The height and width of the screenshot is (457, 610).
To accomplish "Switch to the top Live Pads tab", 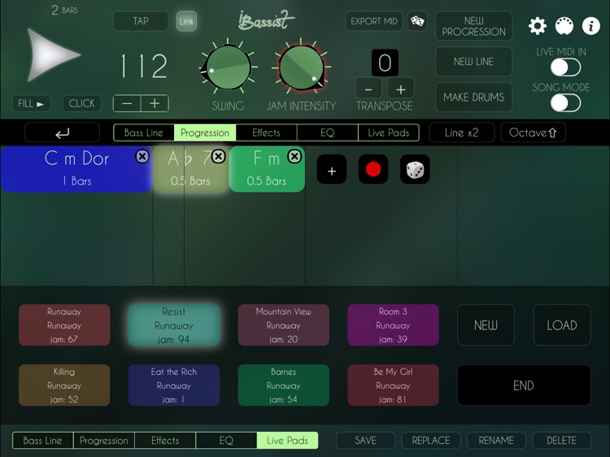I will [x=388, y=133].
